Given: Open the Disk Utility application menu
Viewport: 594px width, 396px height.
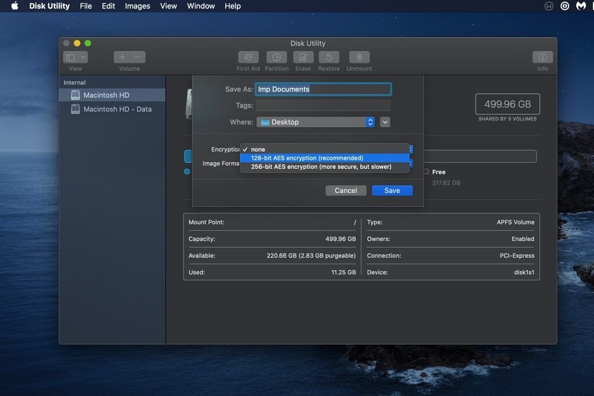Looking at the screenshot, I should 49,6.
